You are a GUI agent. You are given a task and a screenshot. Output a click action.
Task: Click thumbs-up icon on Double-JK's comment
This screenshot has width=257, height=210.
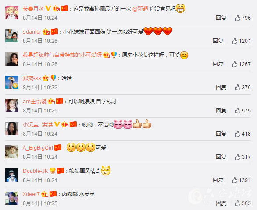(235, 180)
